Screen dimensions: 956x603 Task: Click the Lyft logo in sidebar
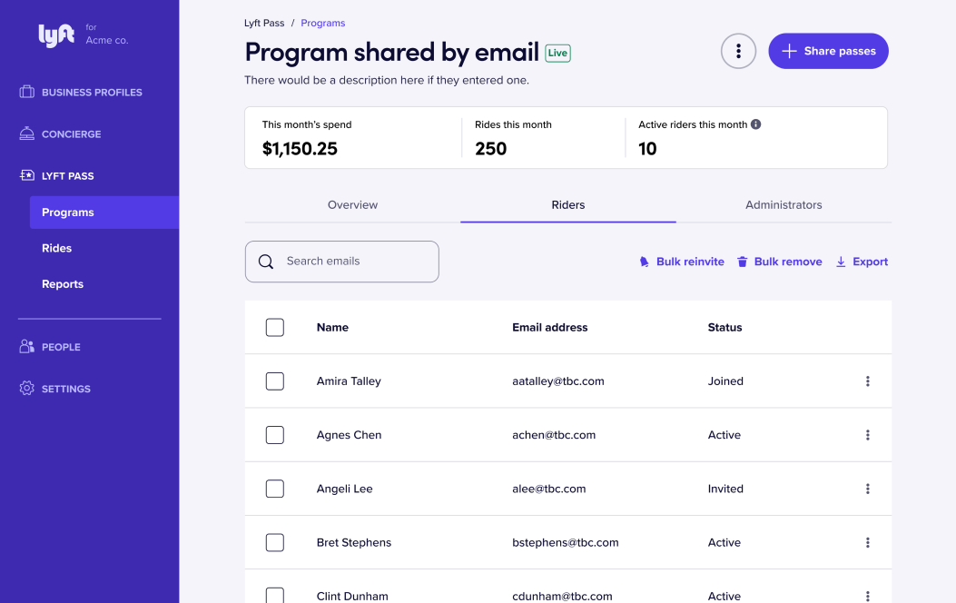coord(56,35)
